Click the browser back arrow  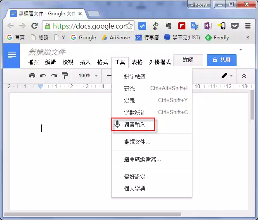tap(11, 26)
